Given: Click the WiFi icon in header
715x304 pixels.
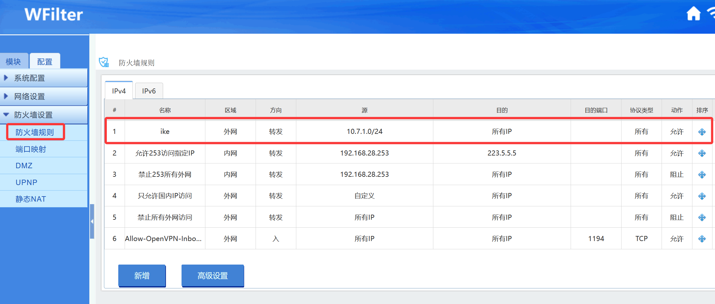Looking at the screenshot, I should pyautogui.click(x=711, y=14).
